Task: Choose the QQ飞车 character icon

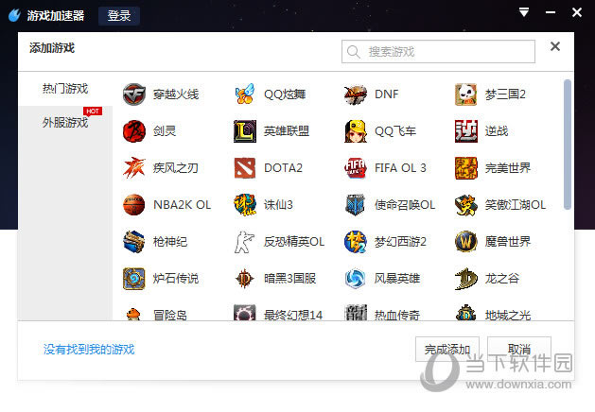Action: click(355, 131)
